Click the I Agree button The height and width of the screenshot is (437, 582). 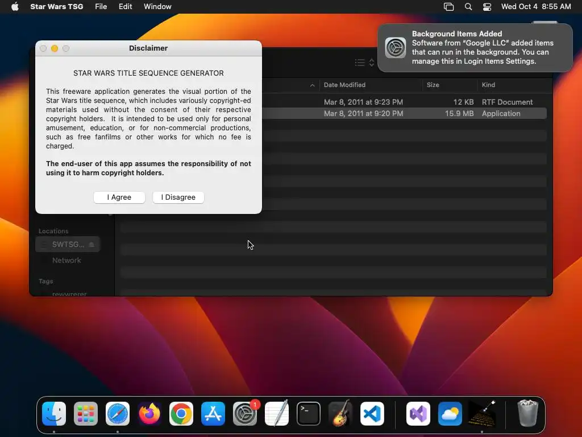119,197
